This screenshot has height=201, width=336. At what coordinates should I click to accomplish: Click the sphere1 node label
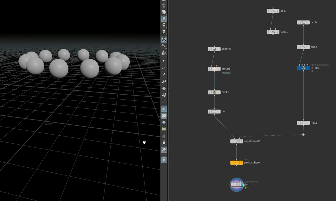(x=226, y=49)
